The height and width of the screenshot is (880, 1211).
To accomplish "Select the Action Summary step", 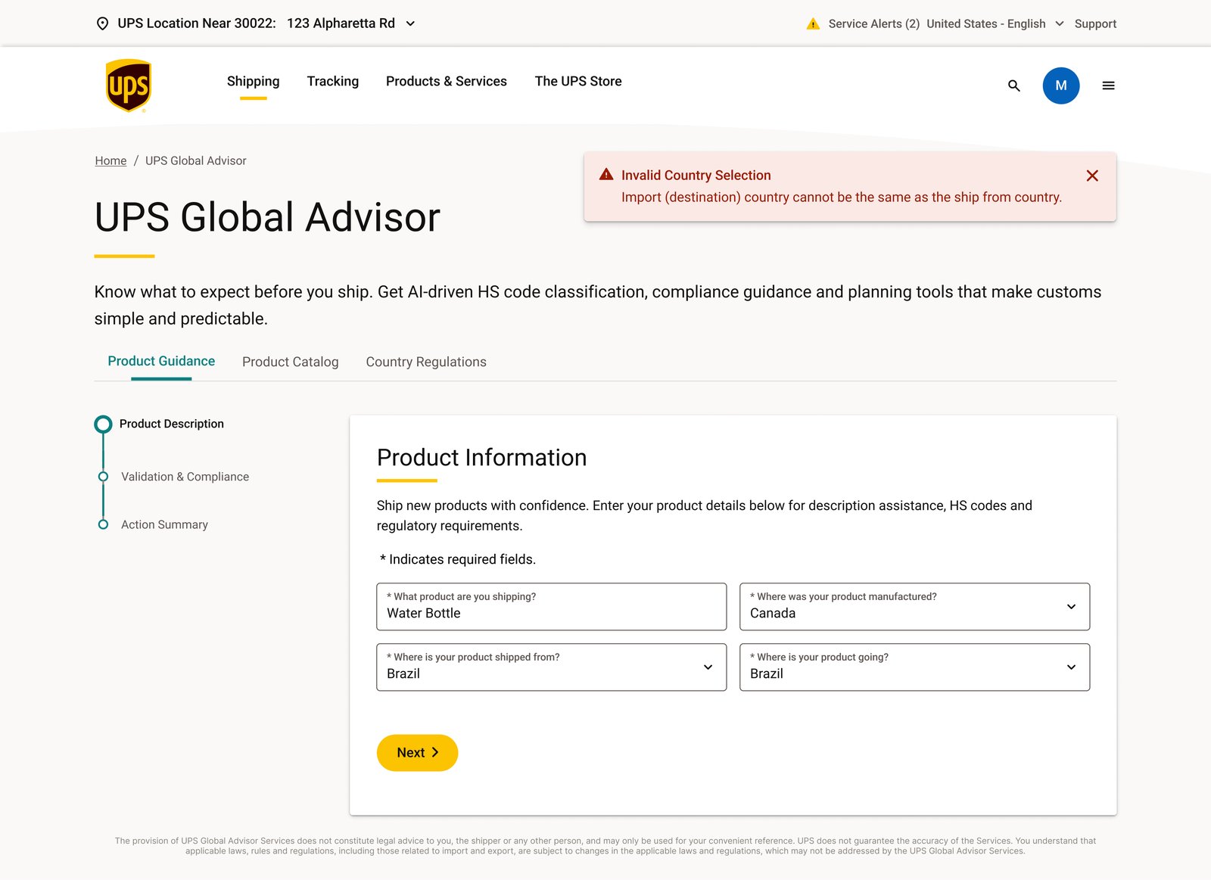I will (x=164, y=524).
